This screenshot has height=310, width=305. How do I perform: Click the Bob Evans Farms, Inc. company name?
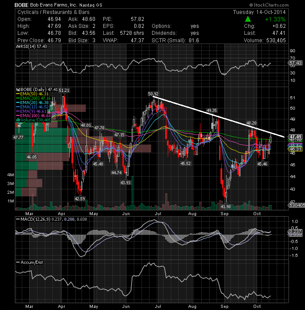click(x=54, y=5)
